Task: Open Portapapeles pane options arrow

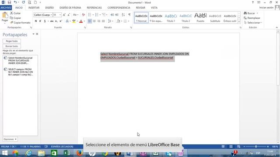Action: [33, 34]
